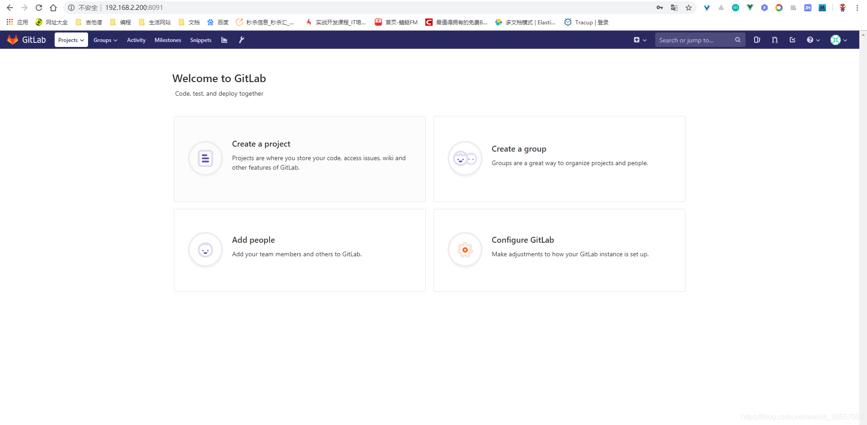Open the Chrome three-dot menu

tap(857, 8)
